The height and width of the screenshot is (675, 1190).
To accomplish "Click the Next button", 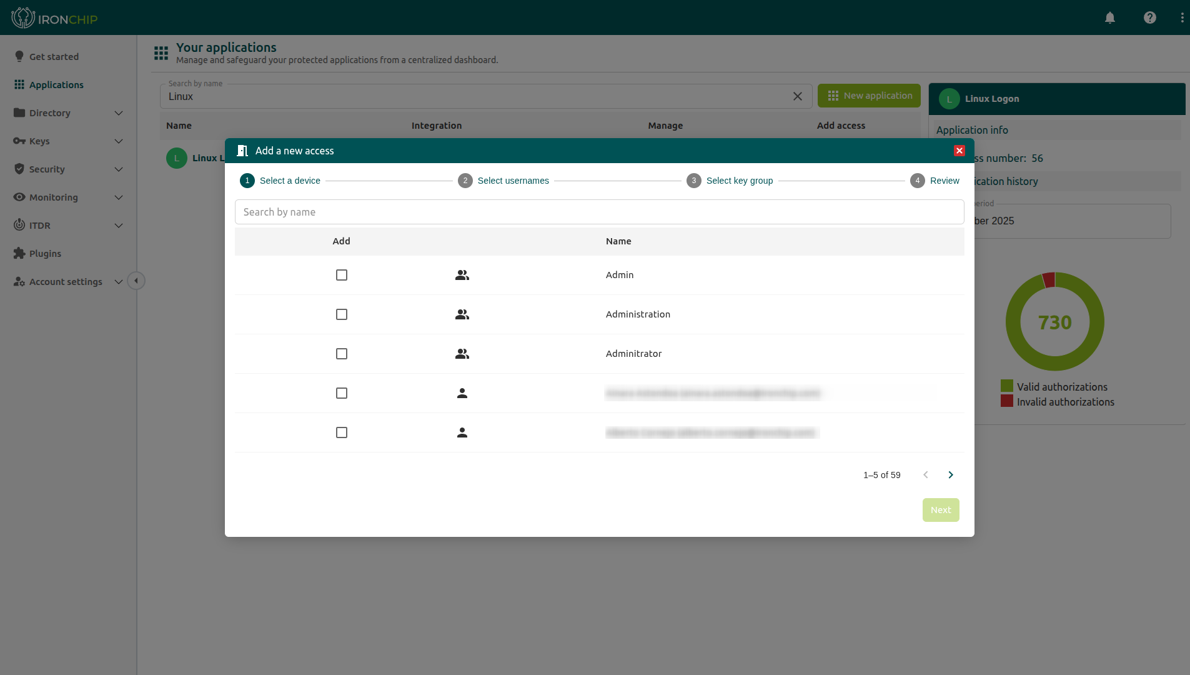I will (x=940, y=510).
